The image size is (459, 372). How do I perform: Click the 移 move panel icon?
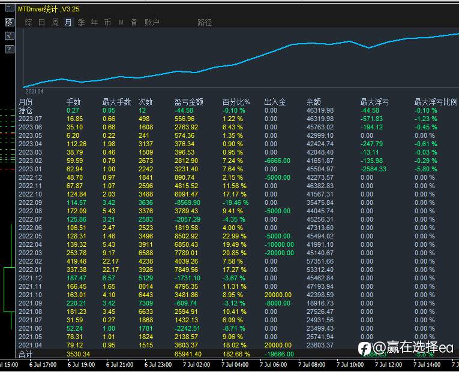click(x=10, y=22)
